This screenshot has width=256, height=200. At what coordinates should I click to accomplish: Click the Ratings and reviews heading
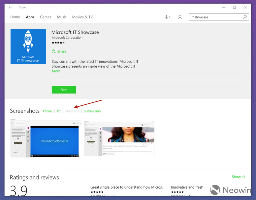pos(34,177)
